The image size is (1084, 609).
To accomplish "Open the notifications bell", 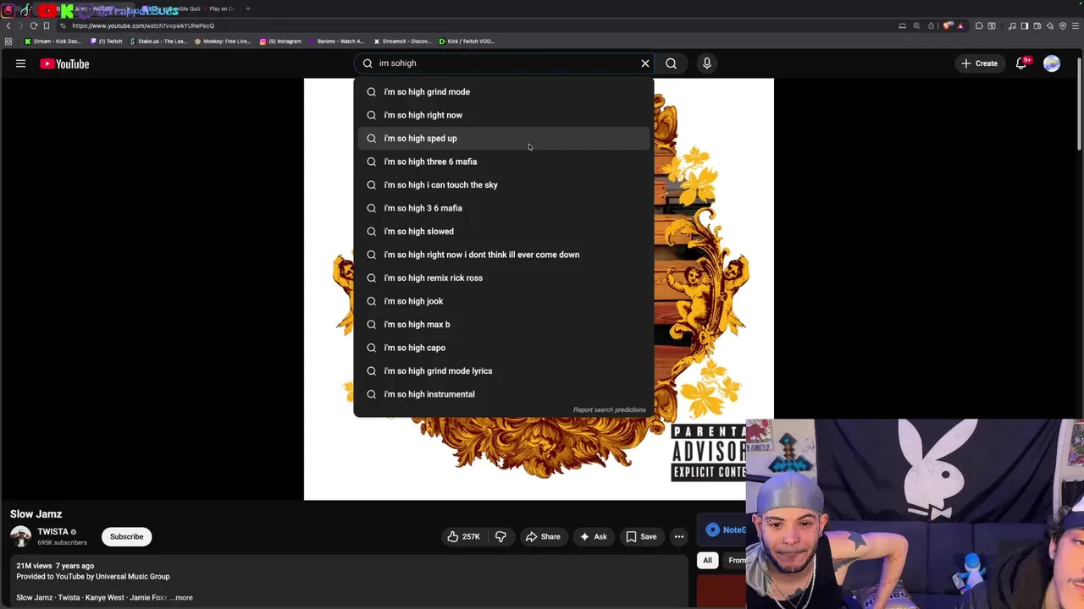I will pyautogui.click(x=1021, y=63).
